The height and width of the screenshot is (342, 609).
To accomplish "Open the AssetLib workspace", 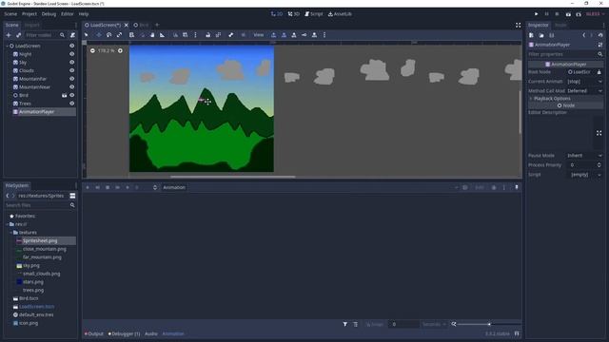I will (x=340, y=14).
